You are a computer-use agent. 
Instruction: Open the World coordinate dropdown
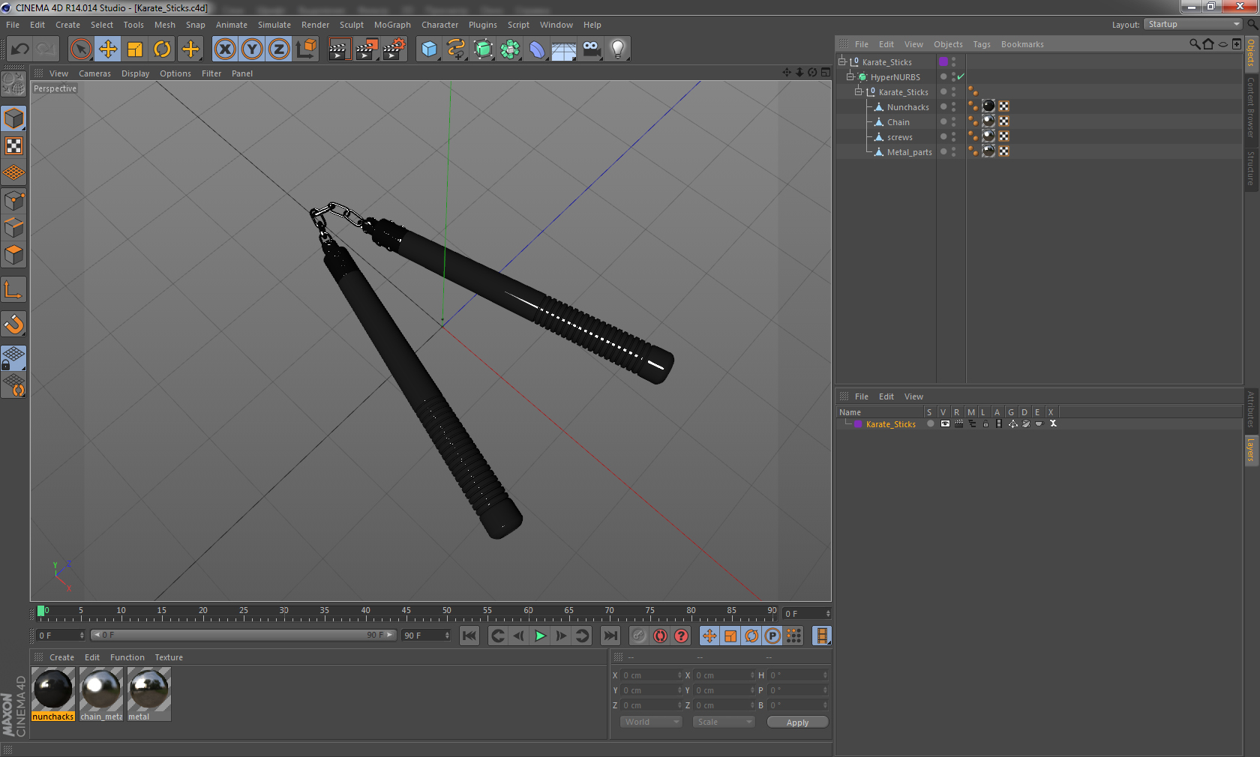click(651, 722)
